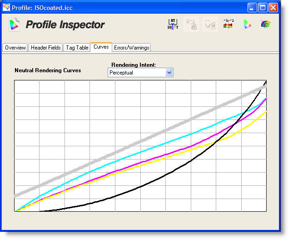Minimize the Profile Inspector window
The image size is (288, 239).
(x=253, y=8)
